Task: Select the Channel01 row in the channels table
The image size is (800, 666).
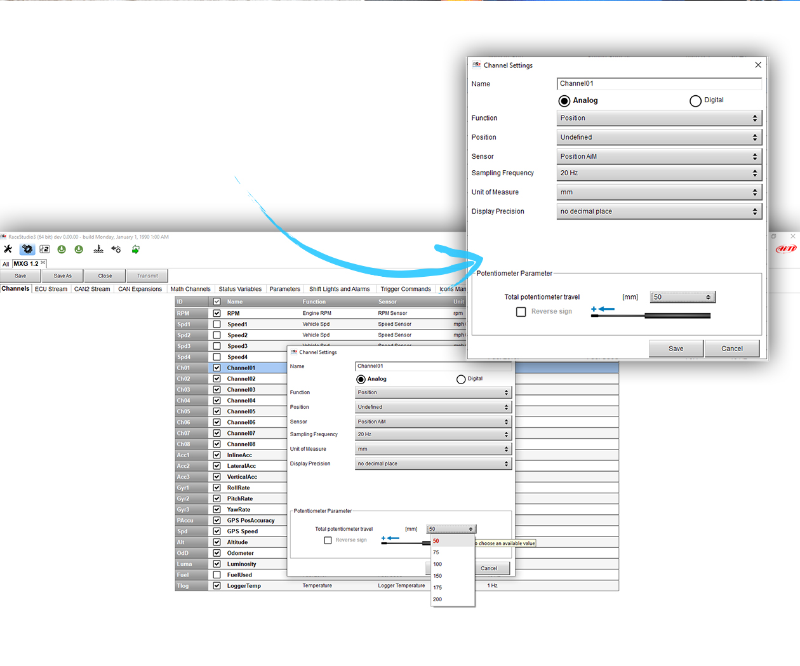Action: [x=397, y=368]
